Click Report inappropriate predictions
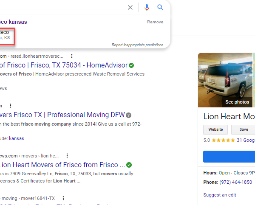Image resolution: width=255 pixels, height=205 pixels. [x=137, y=45]
